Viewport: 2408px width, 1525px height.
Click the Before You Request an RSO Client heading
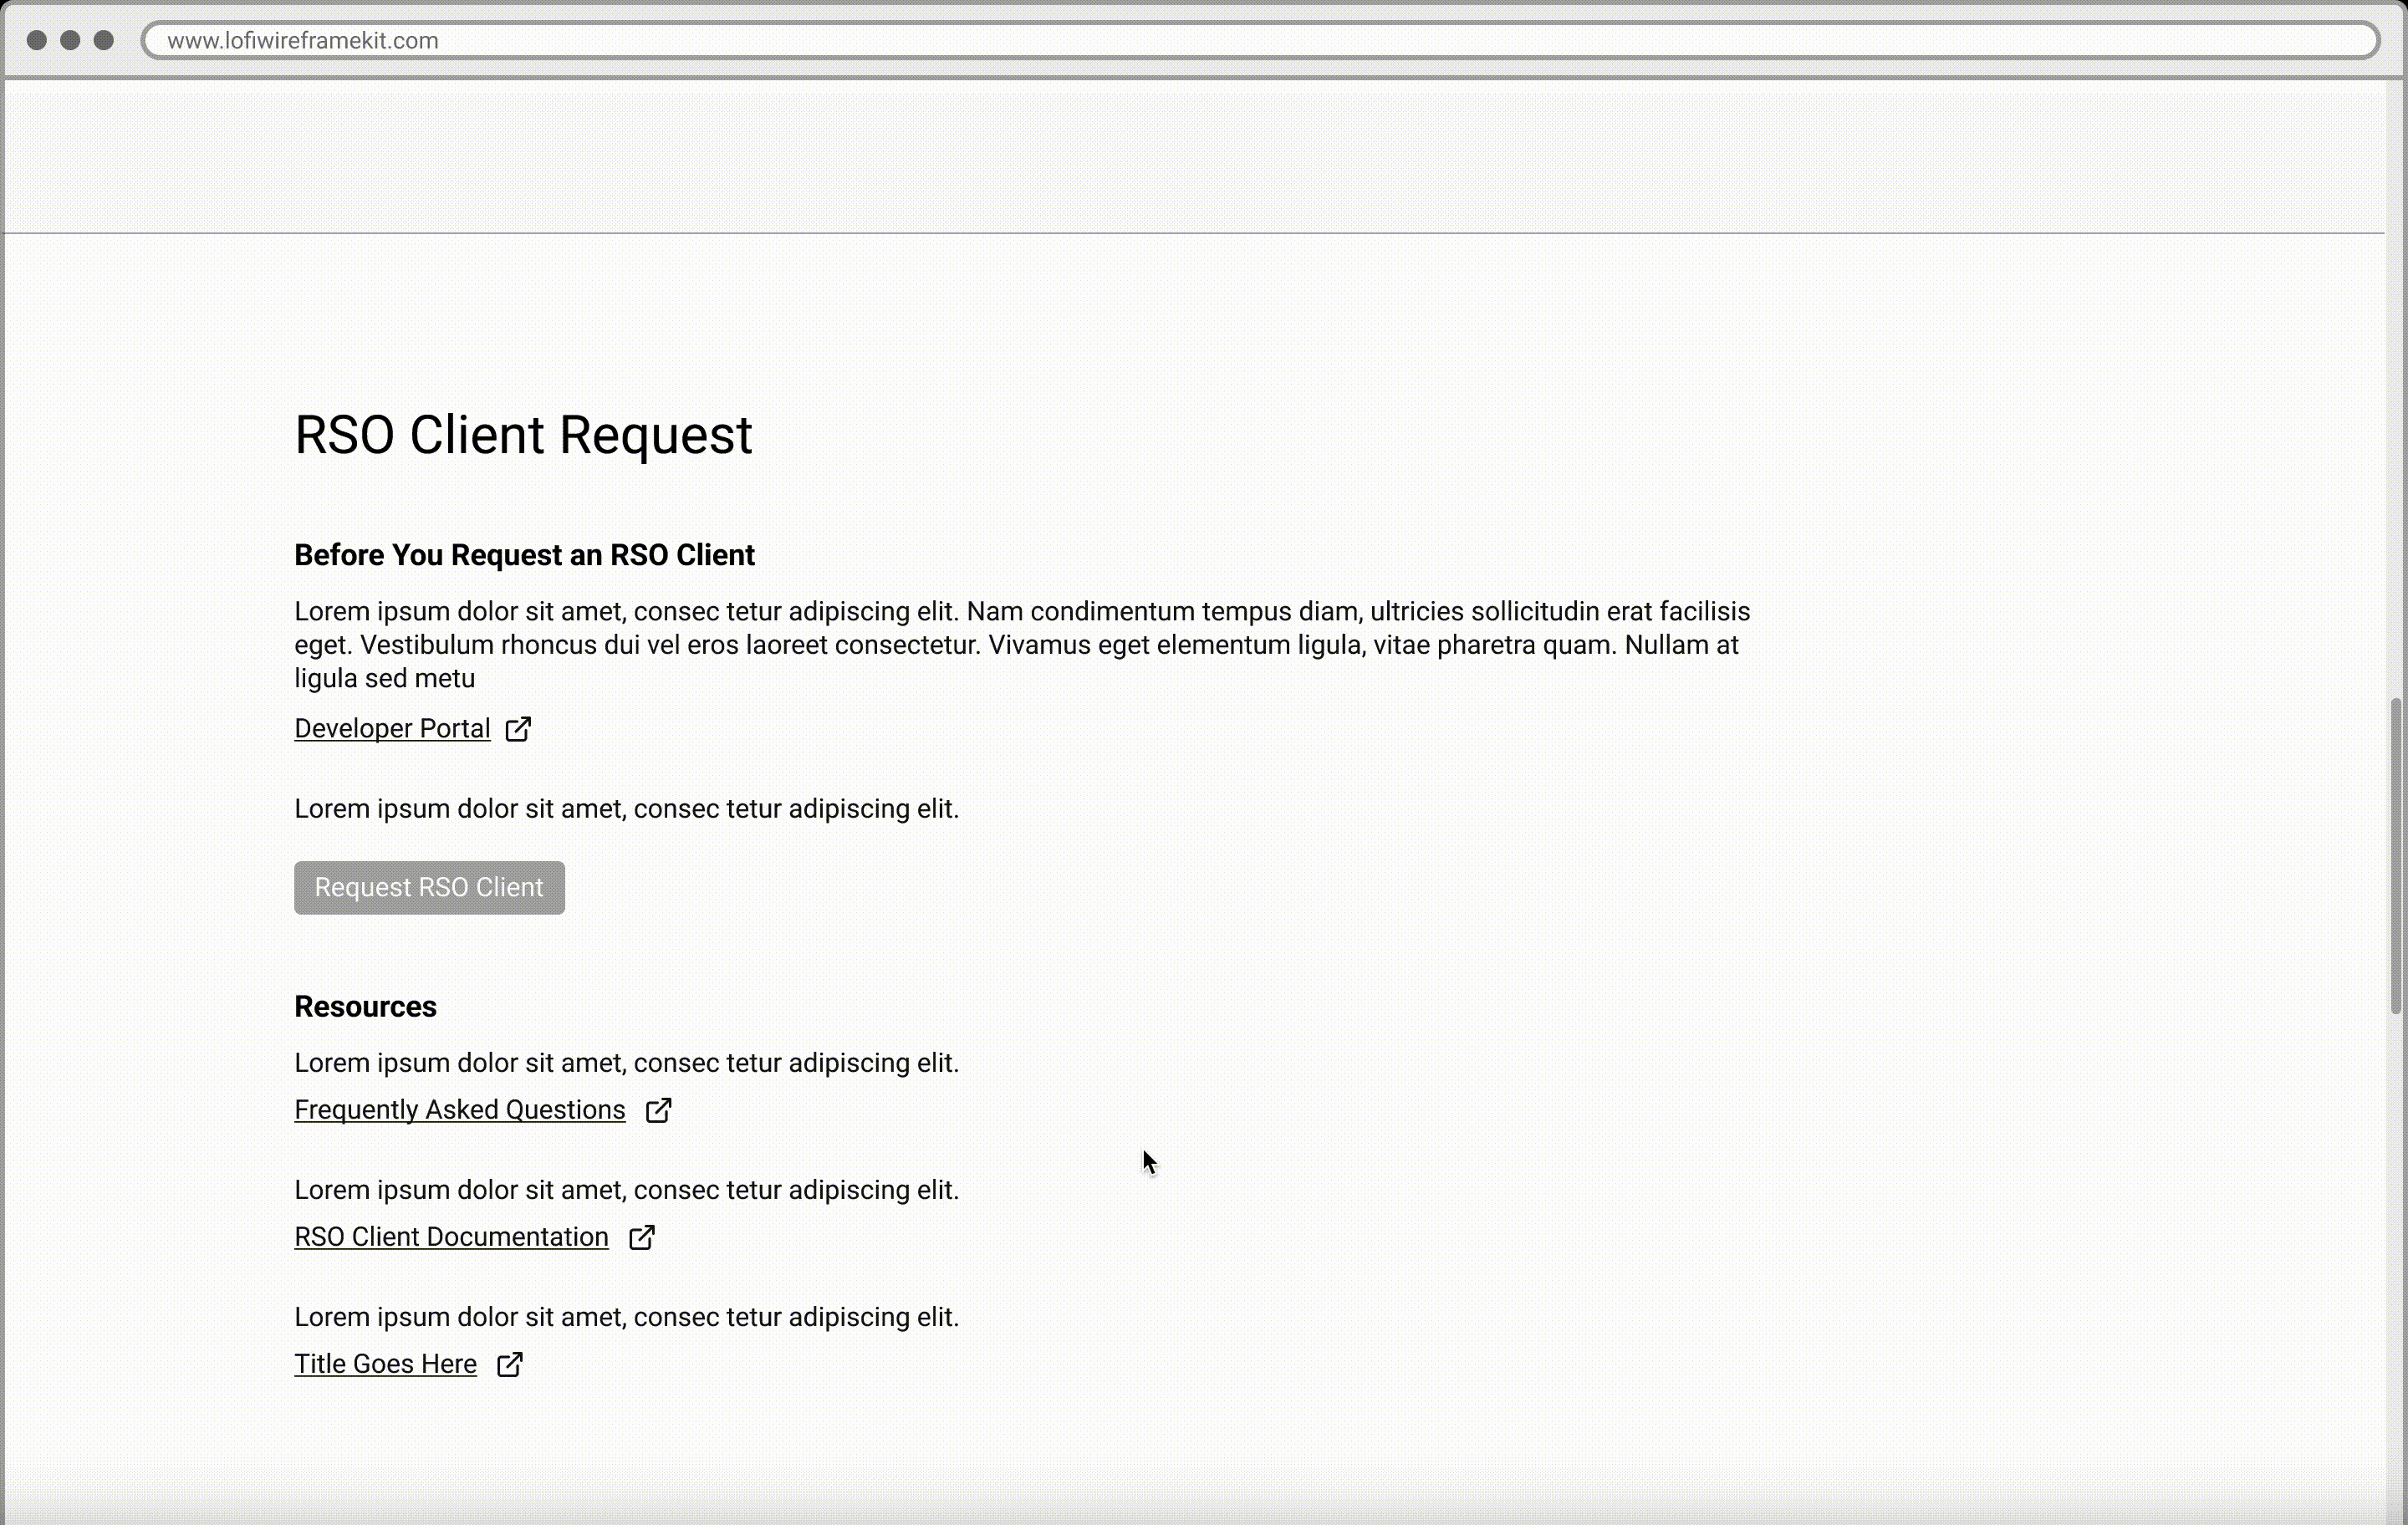[524, 555]
